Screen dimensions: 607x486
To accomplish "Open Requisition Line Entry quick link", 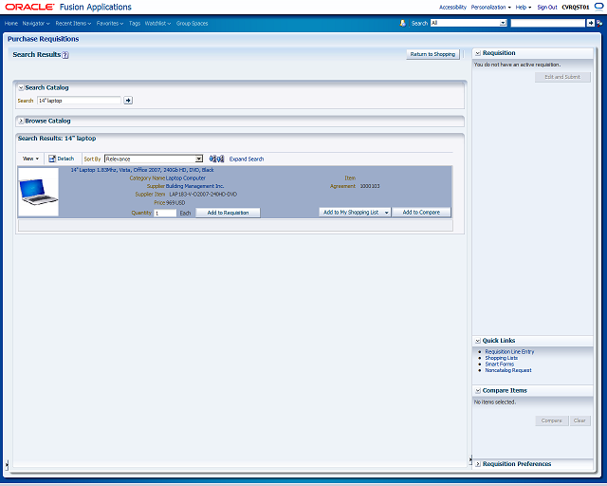I will tap(509, 351).
